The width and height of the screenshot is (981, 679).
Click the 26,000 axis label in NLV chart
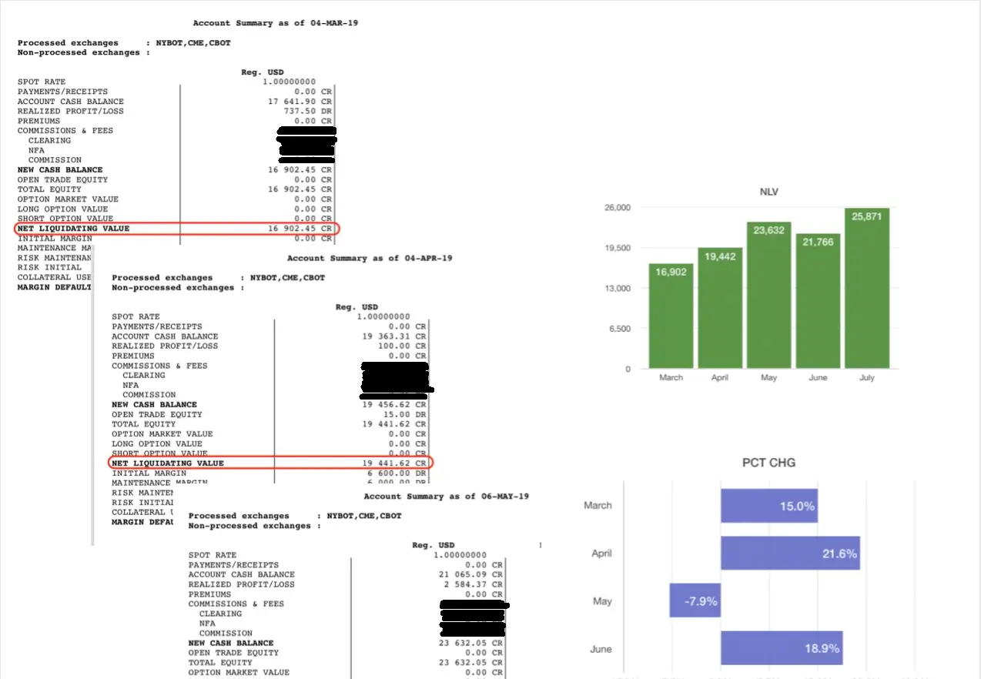pyautogui.click(x=618, y=208)
